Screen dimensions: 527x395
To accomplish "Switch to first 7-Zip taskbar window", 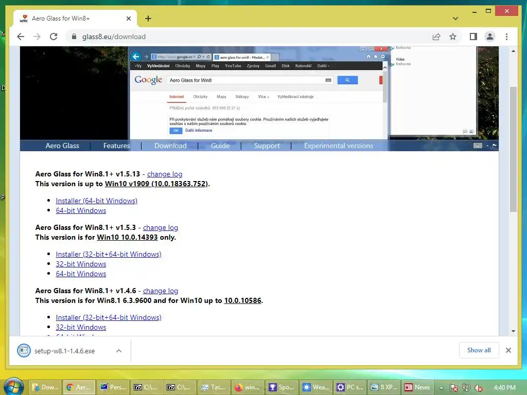I will 146,387.
